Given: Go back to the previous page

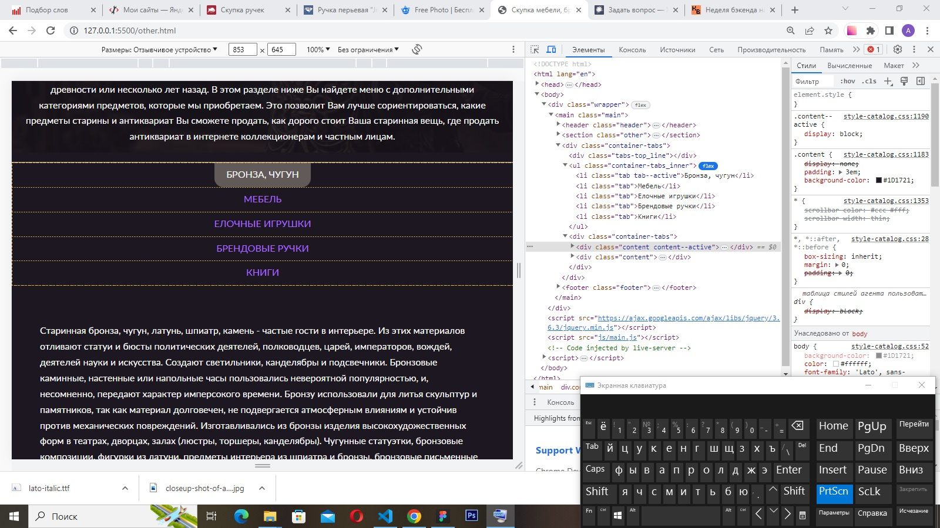Looking at the screenshot, I should 13,31.
